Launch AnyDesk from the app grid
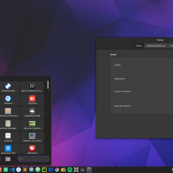 coord(32,100)
